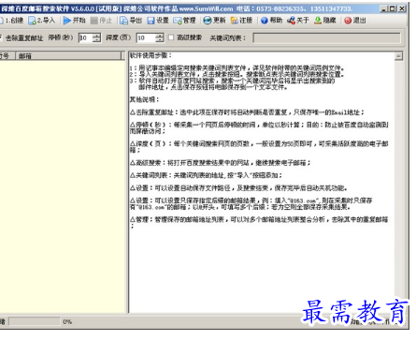Maximize the 百度邮箱搜索软件 window
The height and width of the screenshot is (341, 416).
[393, 8]
